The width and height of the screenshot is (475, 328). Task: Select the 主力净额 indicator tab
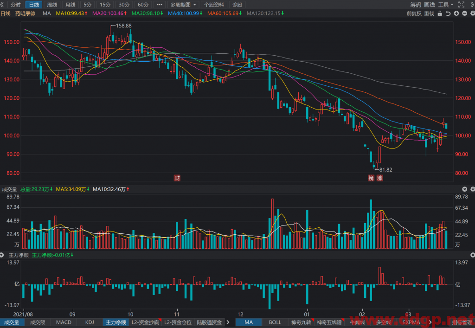116,322
